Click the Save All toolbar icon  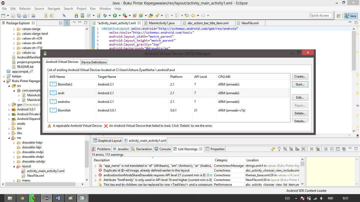point(19,16)
